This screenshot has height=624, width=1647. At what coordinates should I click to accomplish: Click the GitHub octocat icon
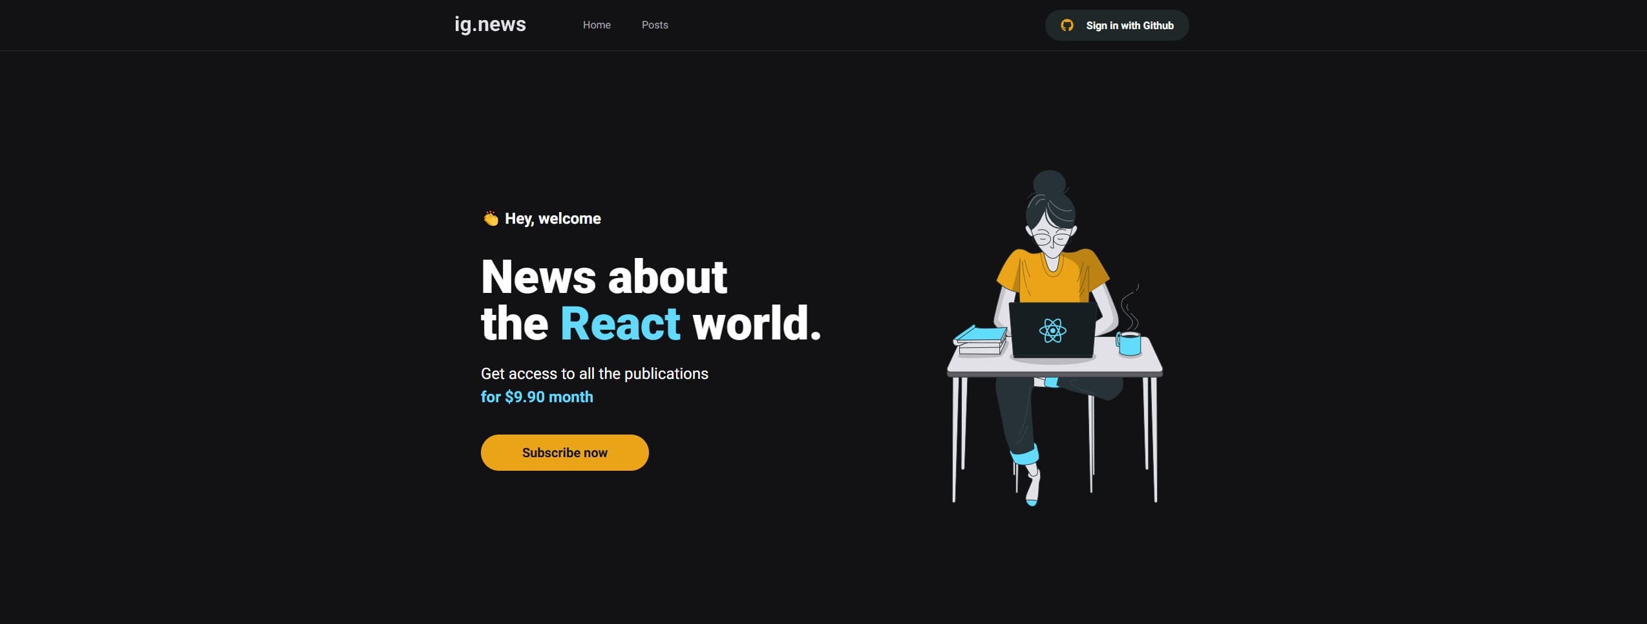(1067, 25)
